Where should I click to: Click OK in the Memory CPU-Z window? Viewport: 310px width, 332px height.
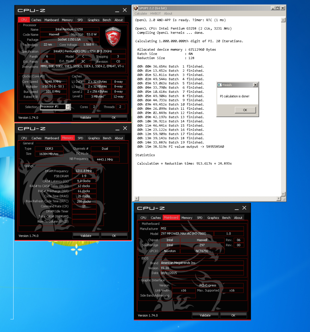114,236
